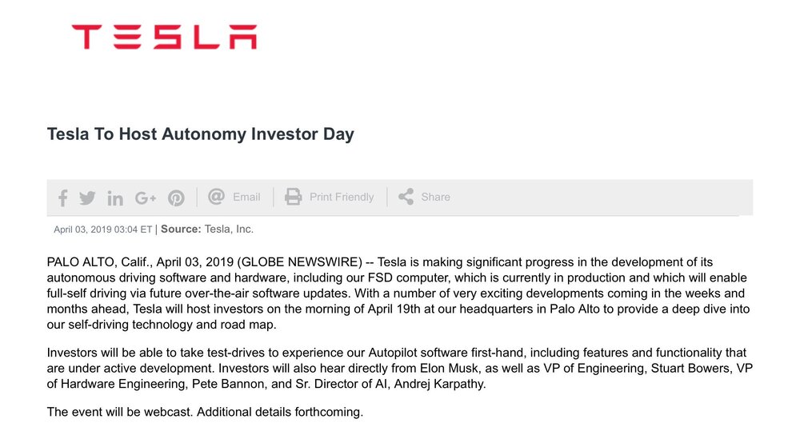Click the Tesla logo

click(x=164, y=37)
